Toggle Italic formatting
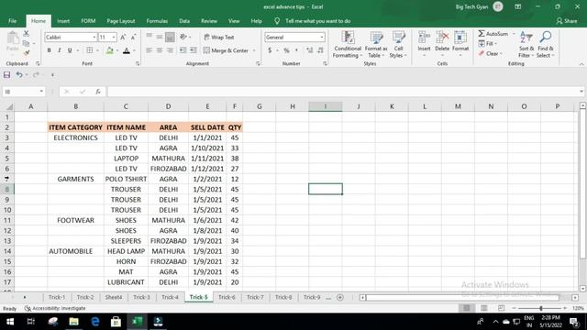Image resolution: width=587 pixels, height=330 pixels. click(x=59, y=50)
